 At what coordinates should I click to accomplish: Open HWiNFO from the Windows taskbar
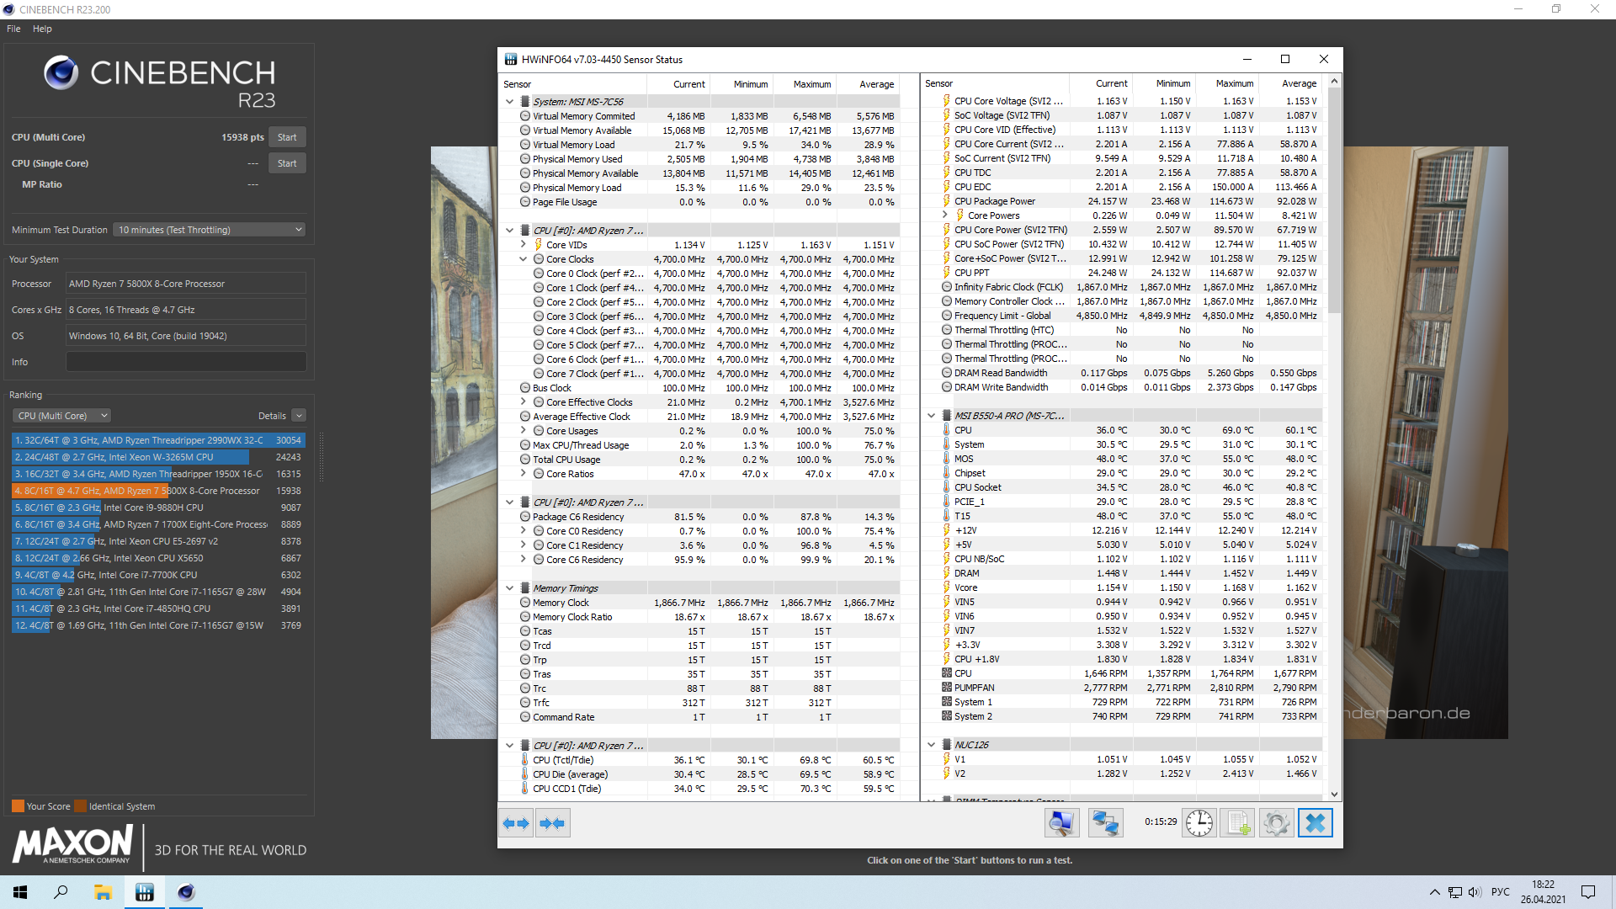(144, 892)
